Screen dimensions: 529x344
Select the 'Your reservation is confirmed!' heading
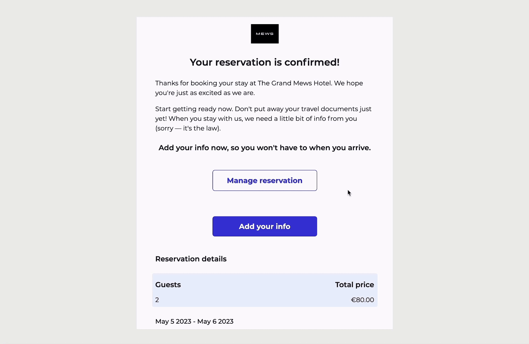pos(265,62)
